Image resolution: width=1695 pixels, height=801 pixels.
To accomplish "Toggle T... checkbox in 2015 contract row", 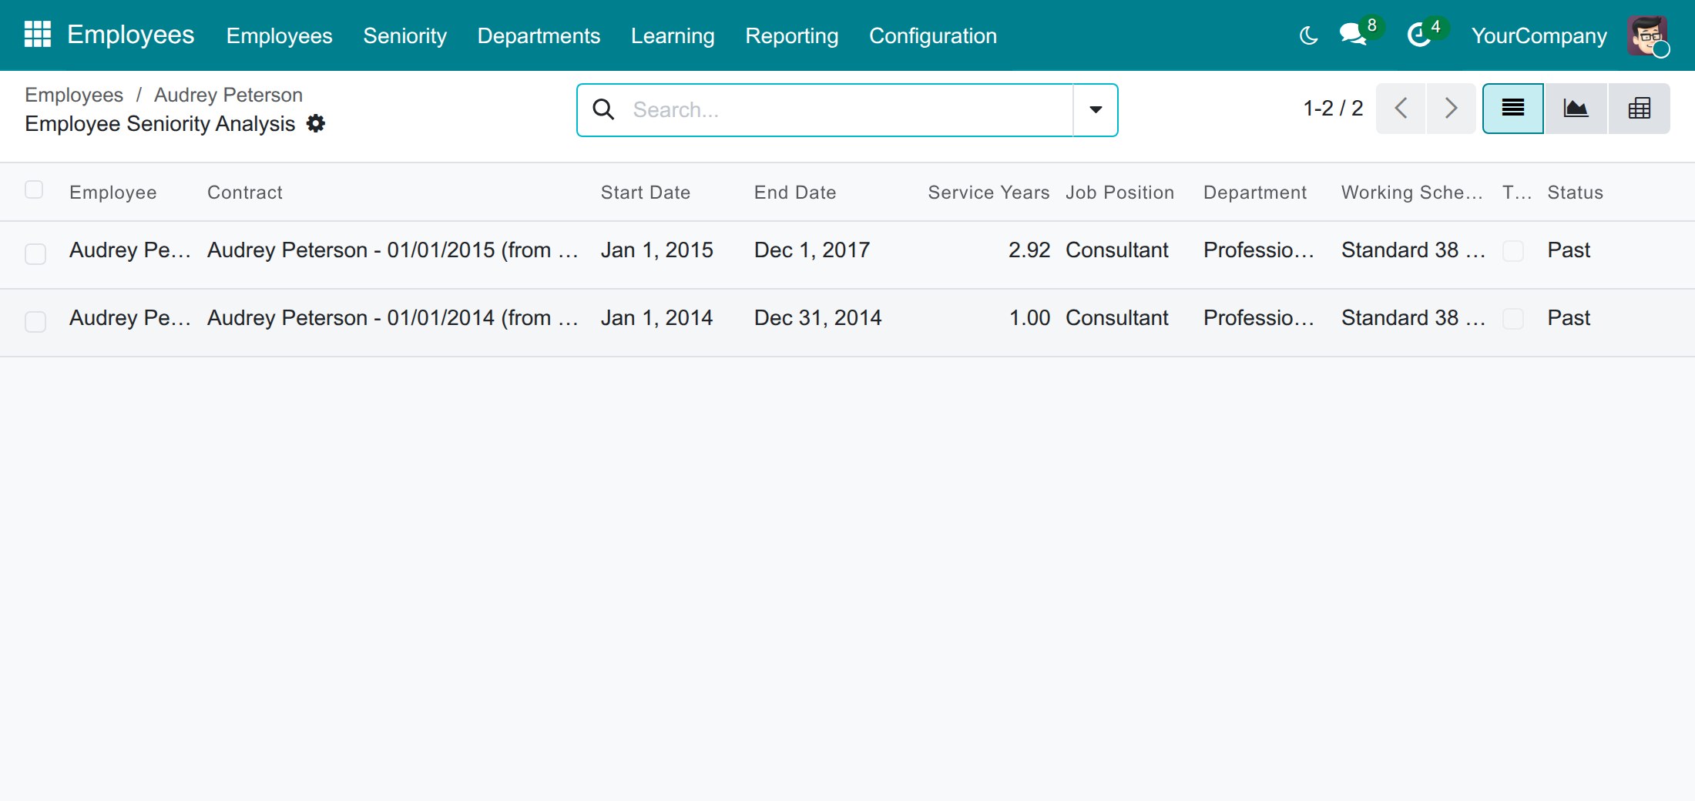I will [x=1513, y=251].
